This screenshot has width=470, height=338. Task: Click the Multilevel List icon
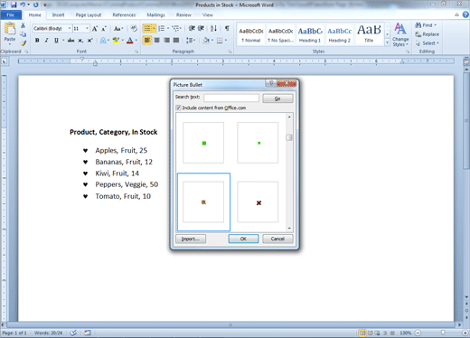pyautogui.click(x=175, y=29)
